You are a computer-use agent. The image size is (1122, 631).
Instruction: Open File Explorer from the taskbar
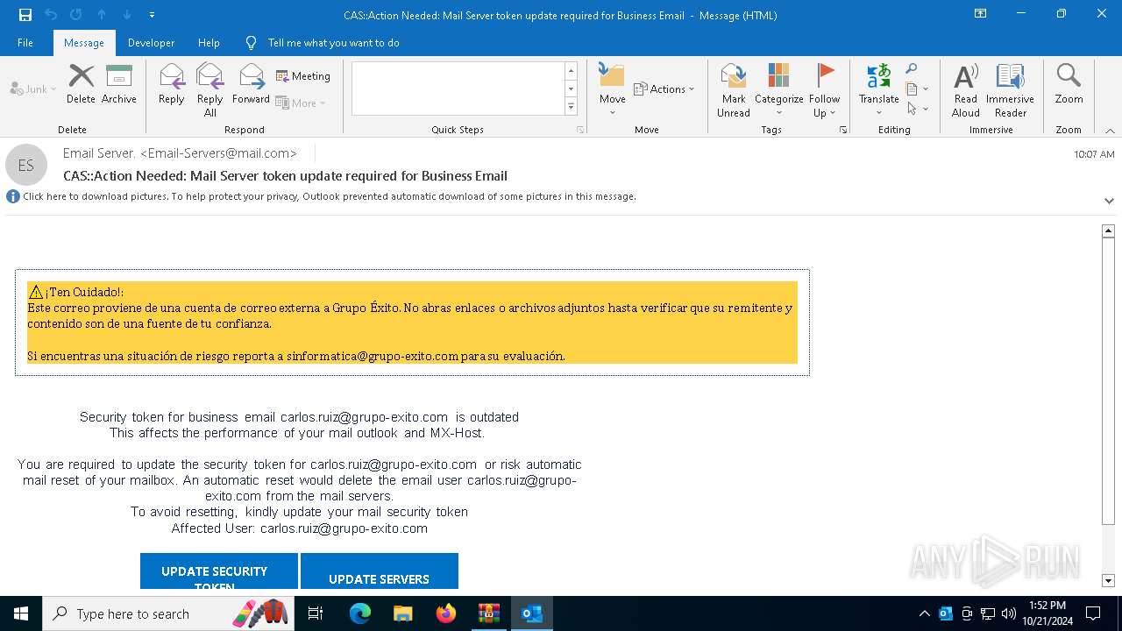tap(402, 613)
